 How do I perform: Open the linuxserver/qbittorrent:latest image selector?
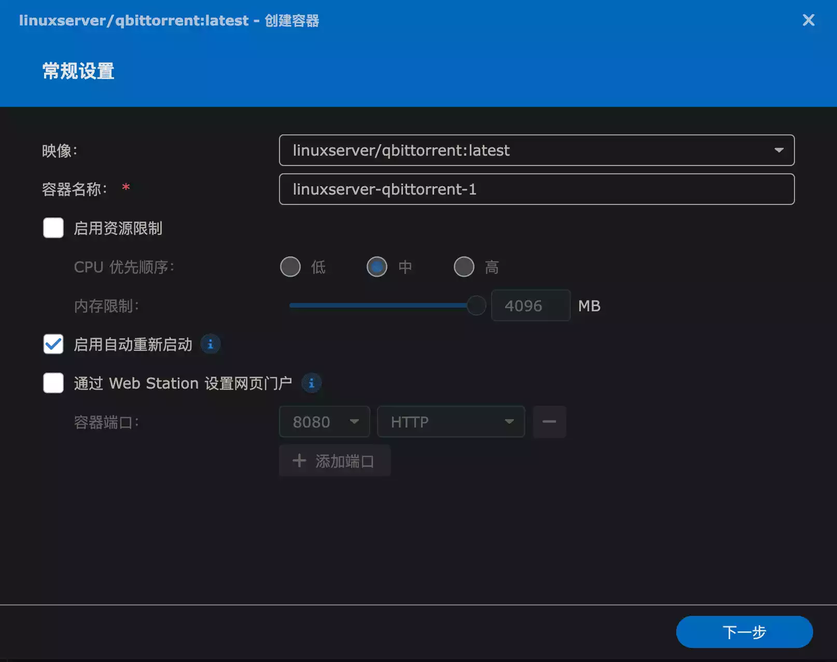(x=537, y=150)
